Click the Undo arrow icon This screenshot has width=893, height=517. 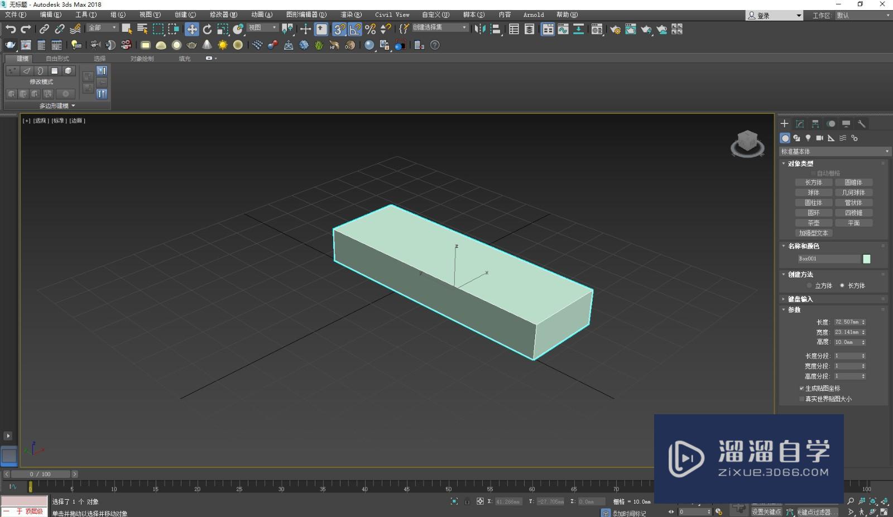(11, 29)
